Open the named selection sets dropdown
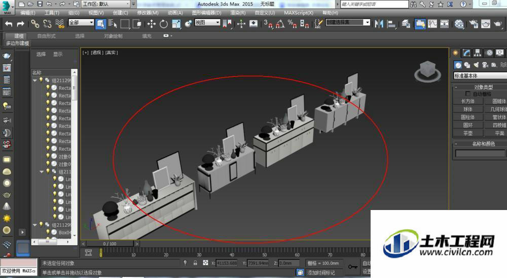Screen dimensions: 507x278 (x=348, y=22)
